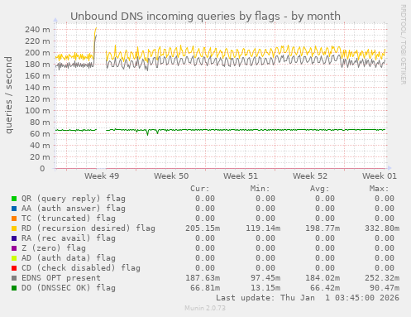Click the 'CD (check disabled) flag' legend label
Image resolution: width=411 pixels, height=317 pixels.
coord(81,268)
